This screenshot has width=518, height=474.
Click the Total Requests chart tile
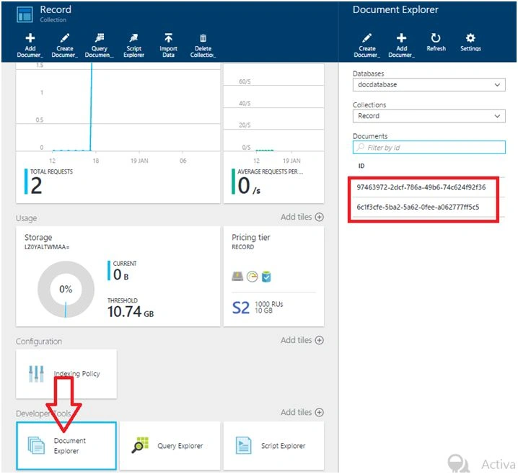point(118,133)
